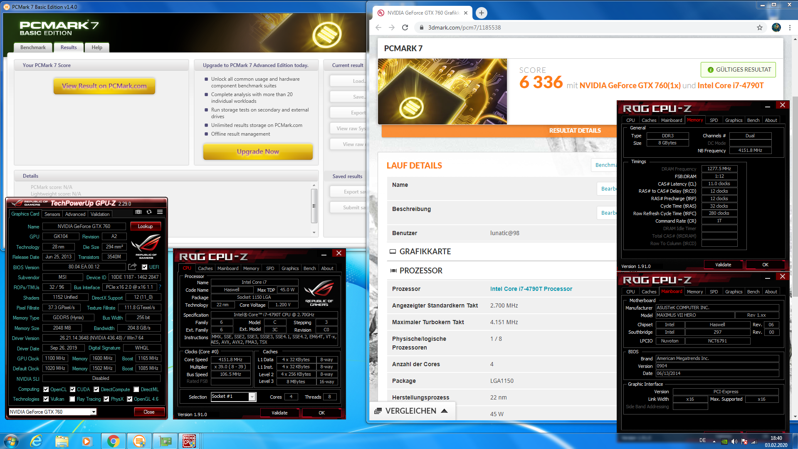Open Windows Explorer from the taskbar
This screenshot has height=449, width=798.
pos(62,441)
